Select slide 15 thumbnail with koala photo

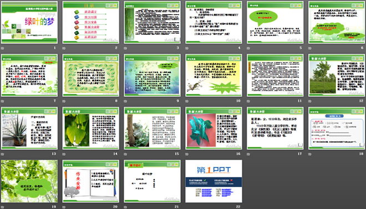click(152, 128)
